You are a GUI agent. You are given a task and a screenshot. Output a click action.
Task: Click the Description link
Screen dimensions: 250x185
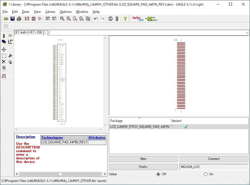[x=26, y=137]
